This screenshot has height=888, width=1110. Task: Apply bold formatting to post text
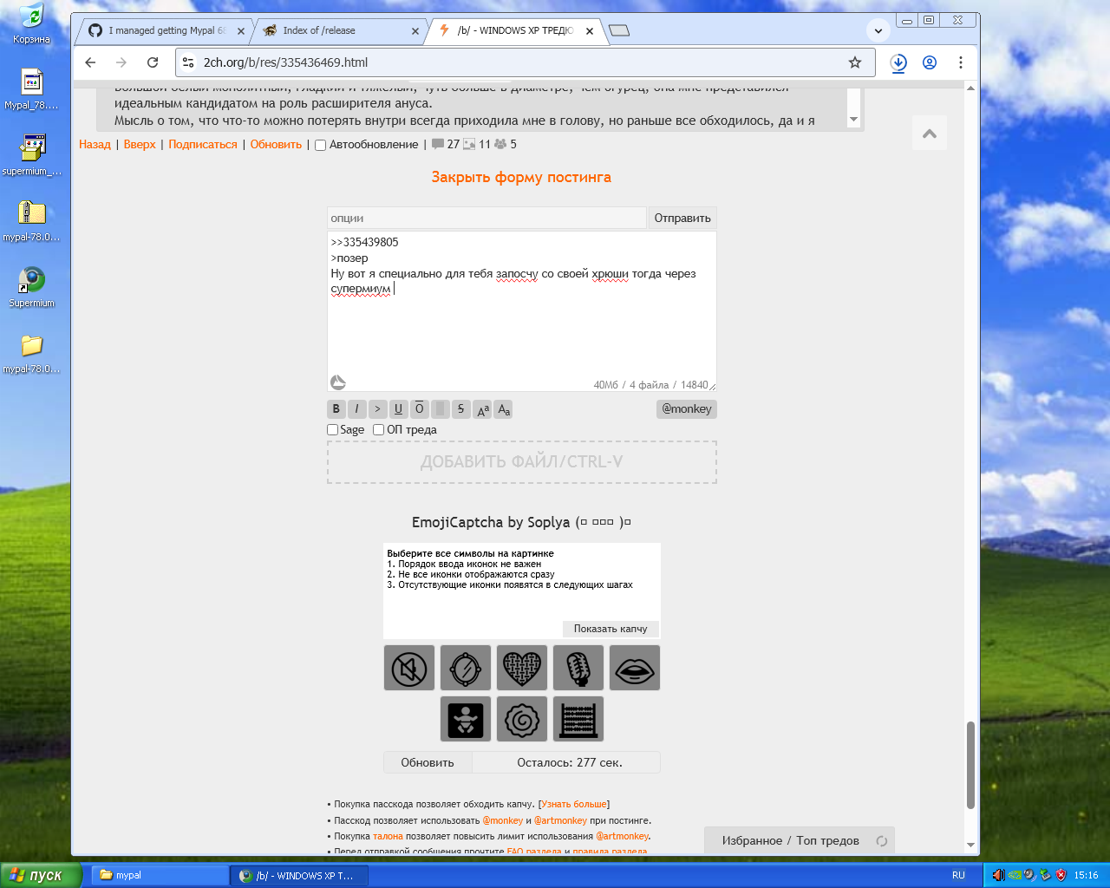[336, 409]
